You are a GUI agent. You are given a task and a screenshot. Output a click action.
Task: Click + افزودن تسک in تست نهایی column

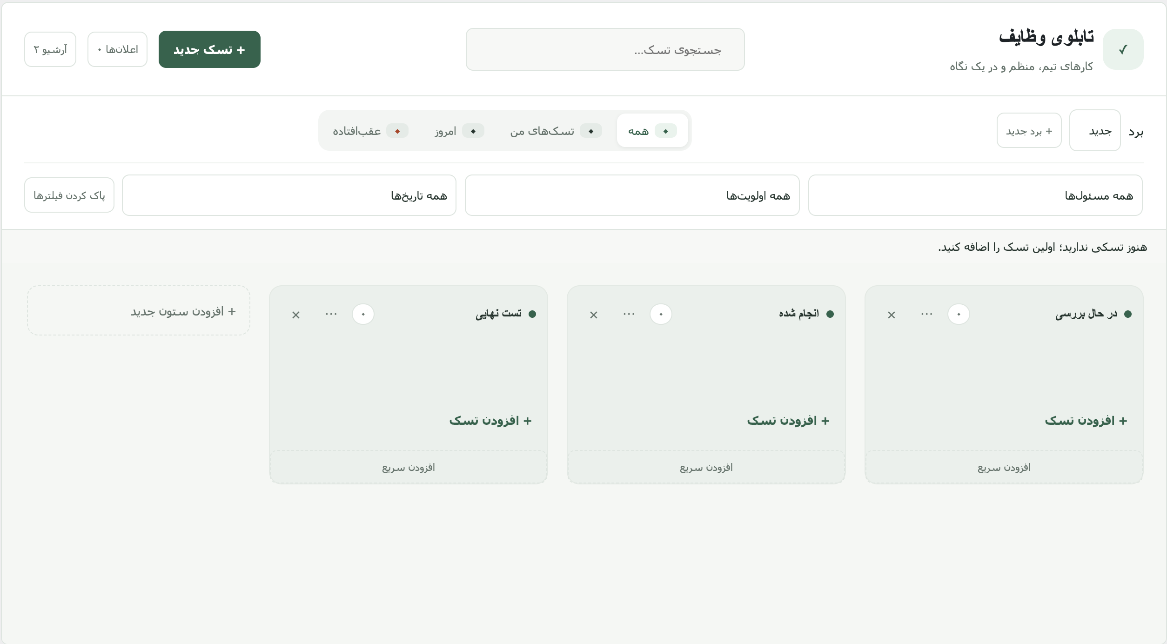[490, 421]
